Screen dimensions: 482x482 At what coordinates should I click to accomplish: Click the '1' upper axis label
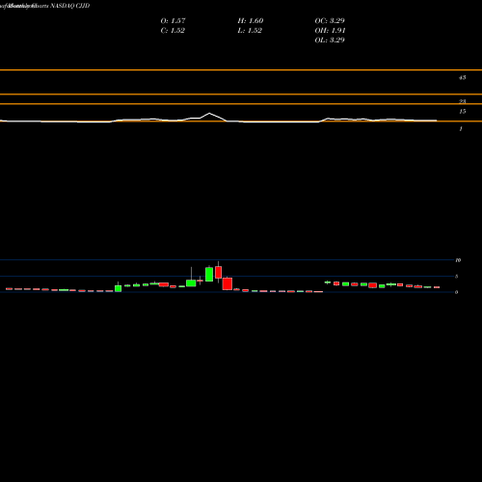(461, 129)
